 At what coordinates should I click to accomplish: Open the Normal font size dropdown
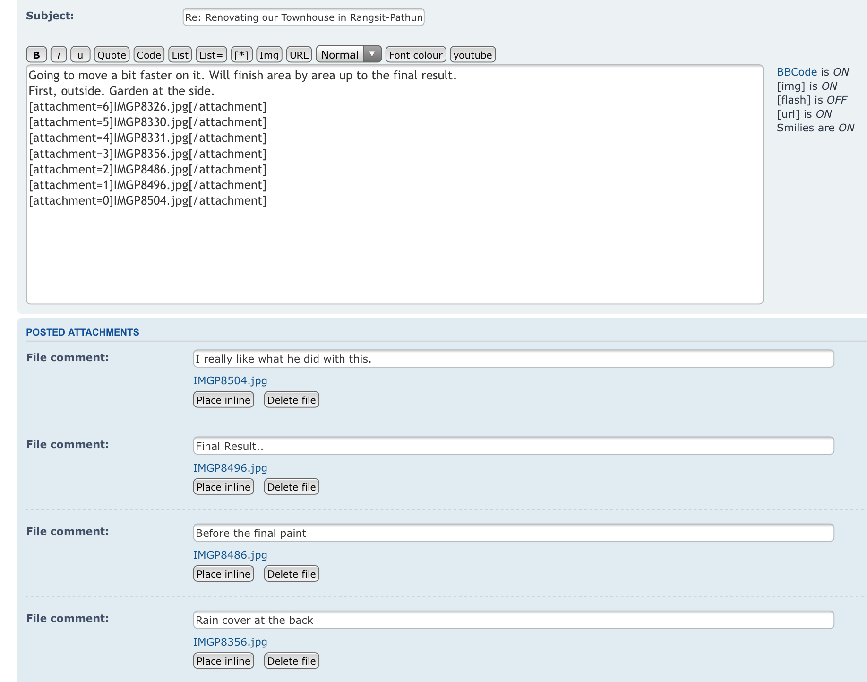point(348,55)
